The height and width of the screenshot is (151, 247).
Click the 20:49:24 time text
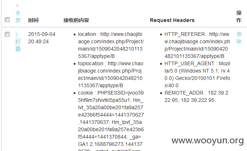click(38, 42)
